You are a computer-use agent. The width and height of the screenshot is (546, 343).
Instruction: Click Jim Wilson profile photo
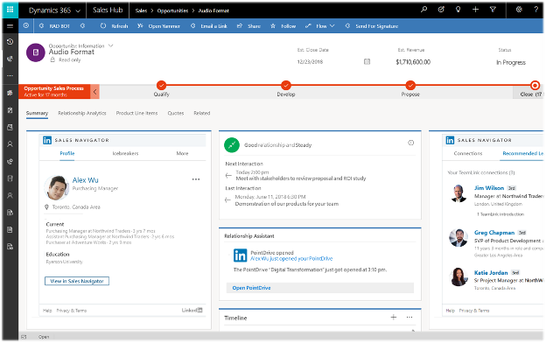[x=458, y=193]
